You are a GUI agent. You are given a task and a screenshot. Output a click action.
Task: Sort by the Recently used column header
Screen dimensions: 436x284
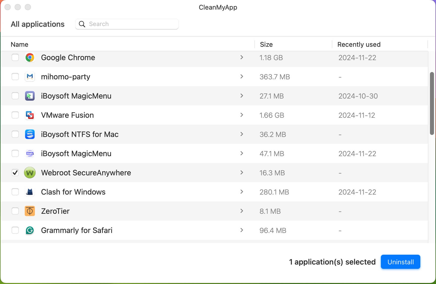(359, 44)
